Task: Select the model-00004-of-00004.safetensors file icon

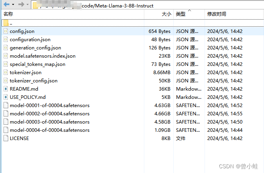Action: click(6, 130)
